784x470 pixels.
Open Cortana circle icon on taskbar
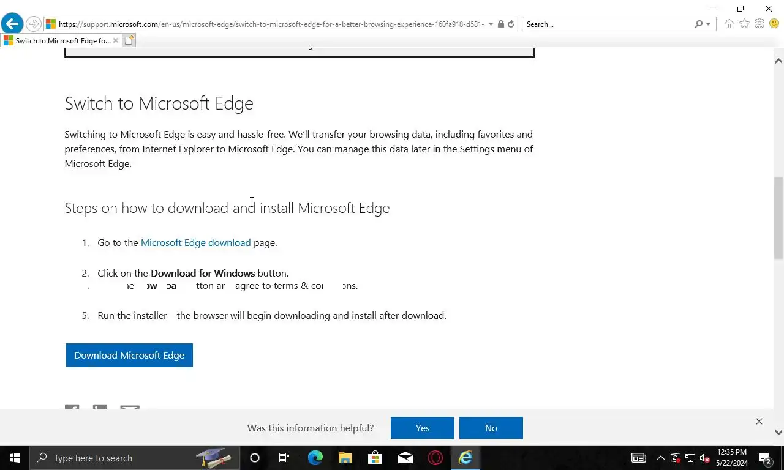pyautogui.click(x=255, y=458)
